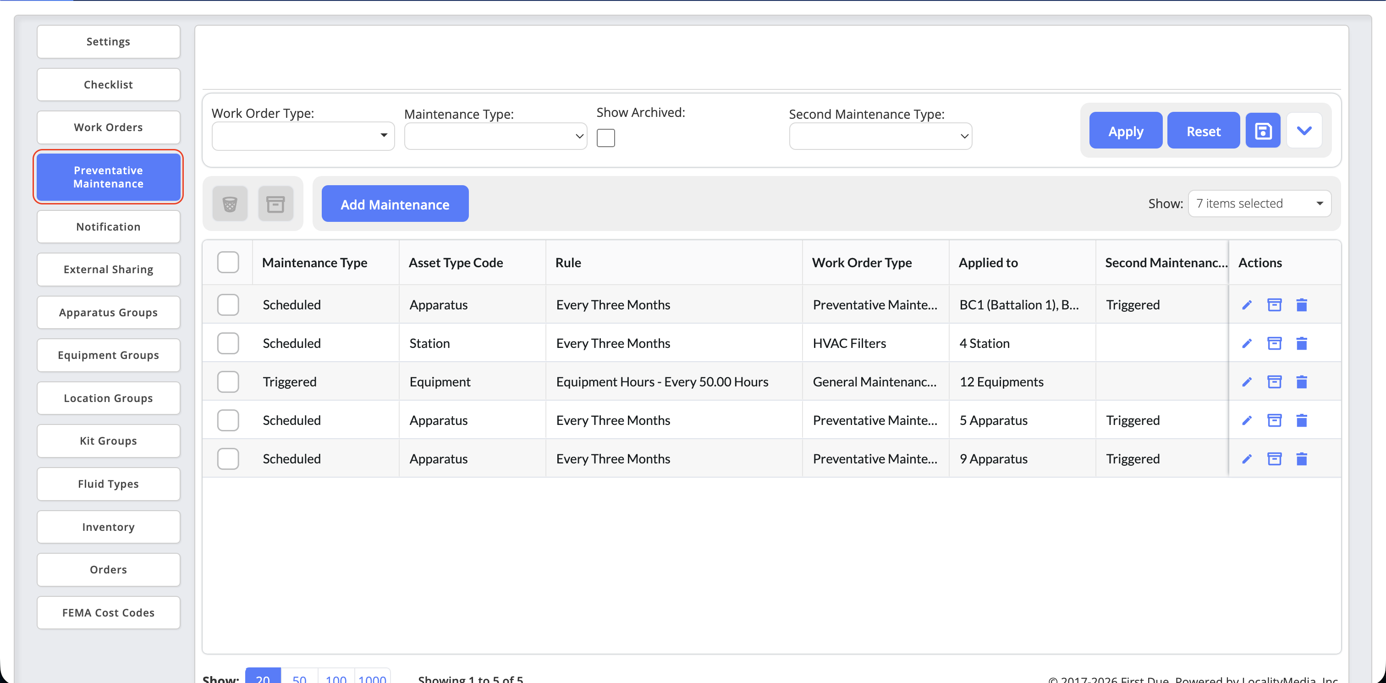Open FEMA Cost Codes section
Viewport: 1386px width, 683px height.
108,612
